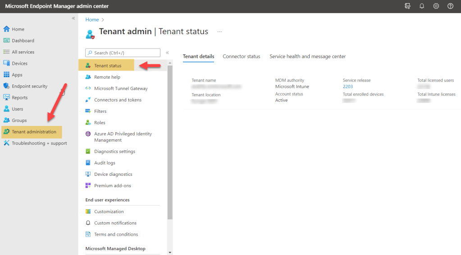
Task: Collapse the main left navigation sidebar
Action: pyautogui.click(x=73, y=18)
